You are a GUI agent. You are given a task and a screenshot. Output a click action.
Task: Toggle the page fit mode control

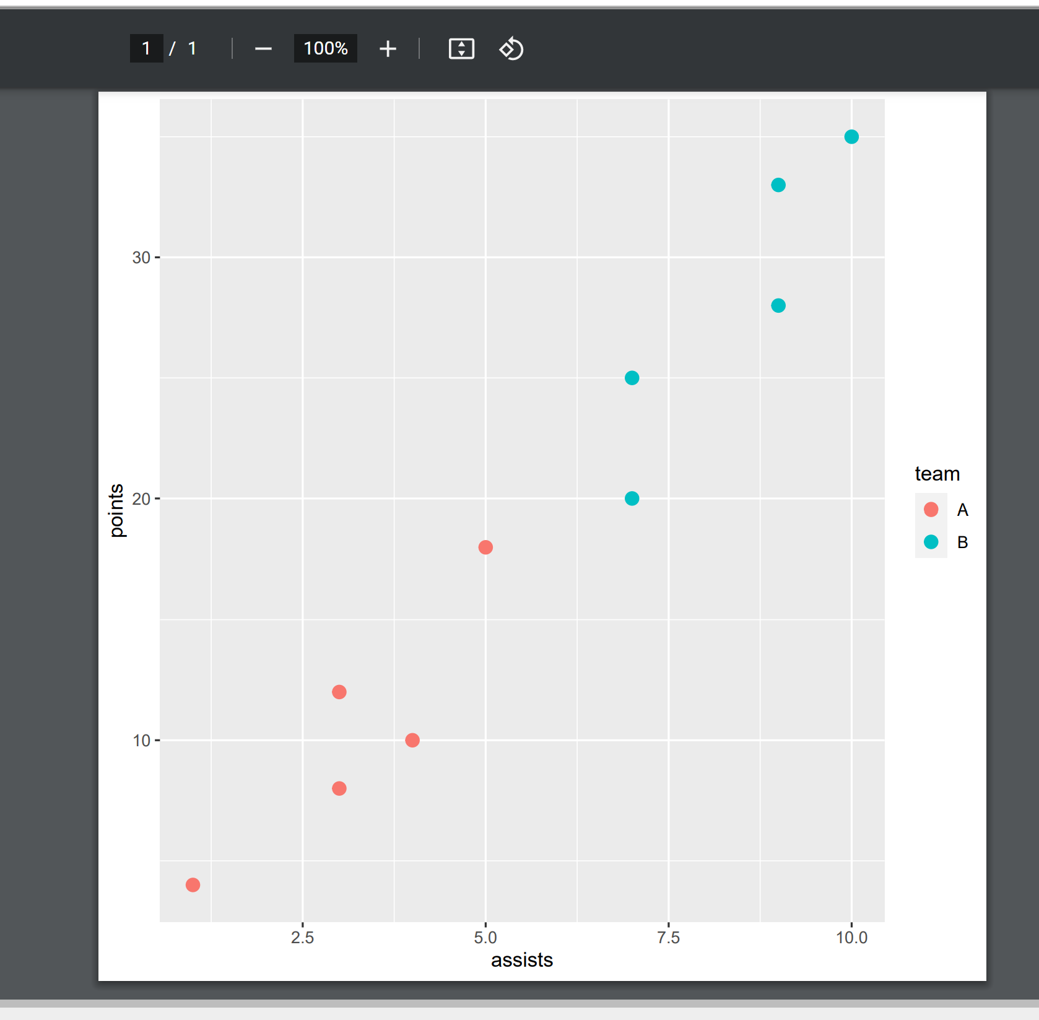pyautogui.click(x=461, y=48)
